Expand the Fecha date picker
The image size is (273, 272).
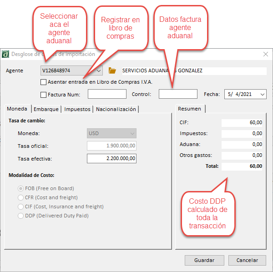[x=262, y=94]
